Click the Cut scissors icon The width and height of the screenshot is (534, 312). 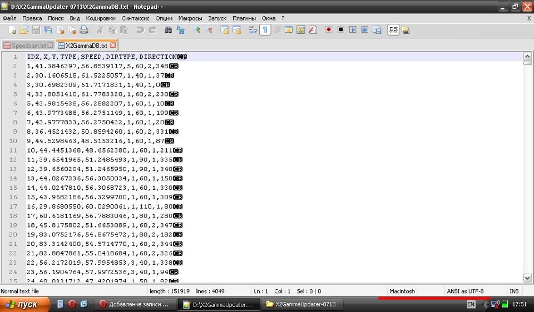100,30
